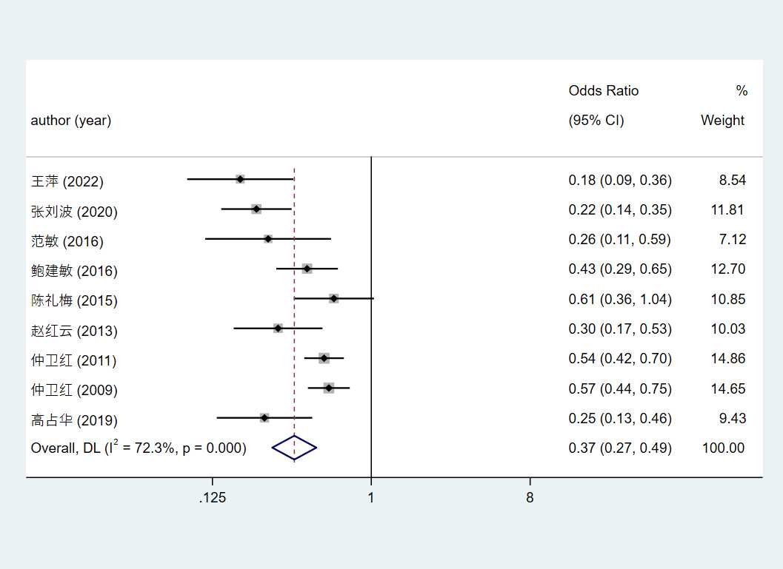Image resolution: width=783 pixels, height=569 pixels.
Task: Click the "Odds Ratio" column header
Action: tap(603, 90)
